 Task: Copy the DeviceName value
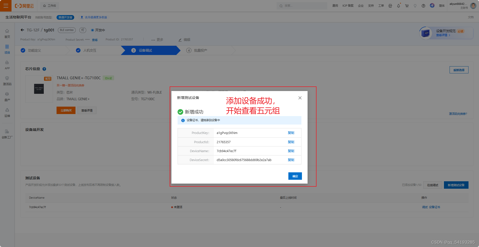tap(291, 151)
